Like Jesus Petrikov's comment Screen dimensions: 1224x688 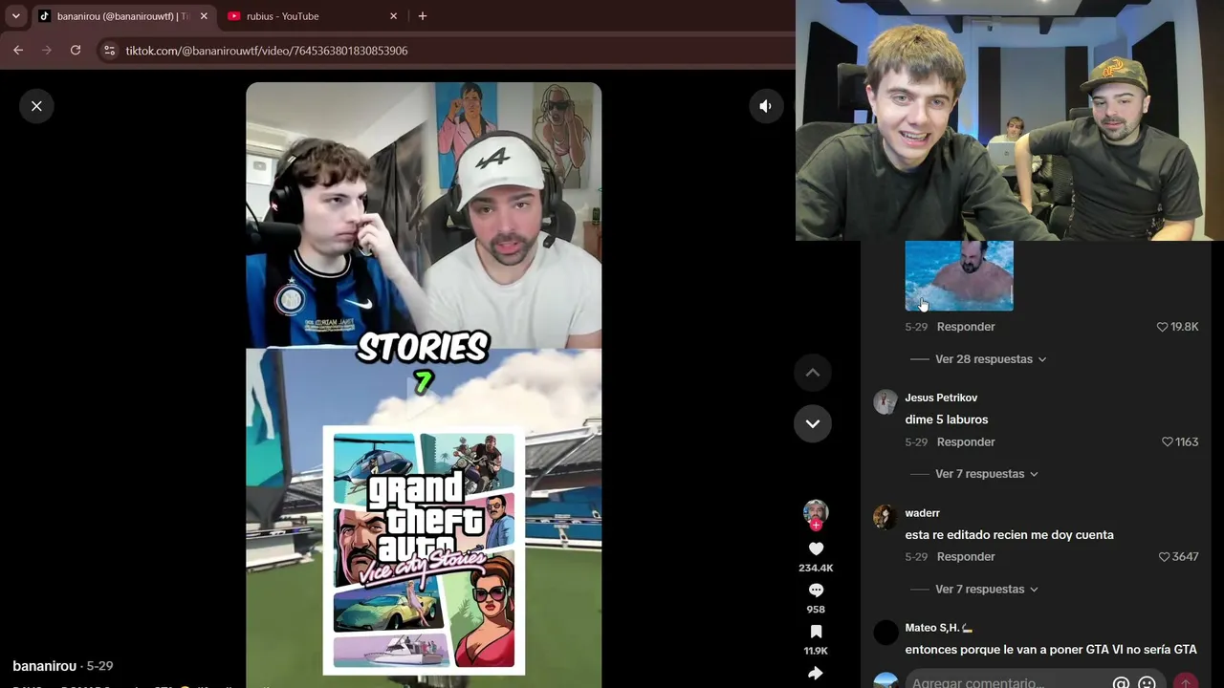(x=1168, y=442)
